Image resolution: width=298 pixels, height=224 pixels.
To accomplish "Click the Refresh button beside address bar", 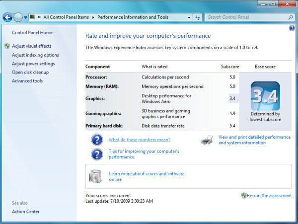I will pos(198,17).
